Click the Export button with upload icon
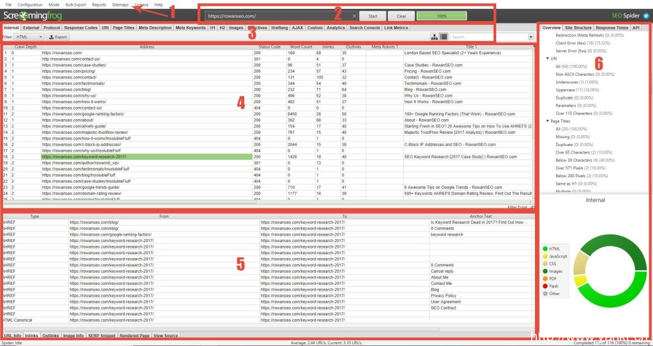Image resolution: width=653 pixels, height=346 pixels. coord(58,37)
